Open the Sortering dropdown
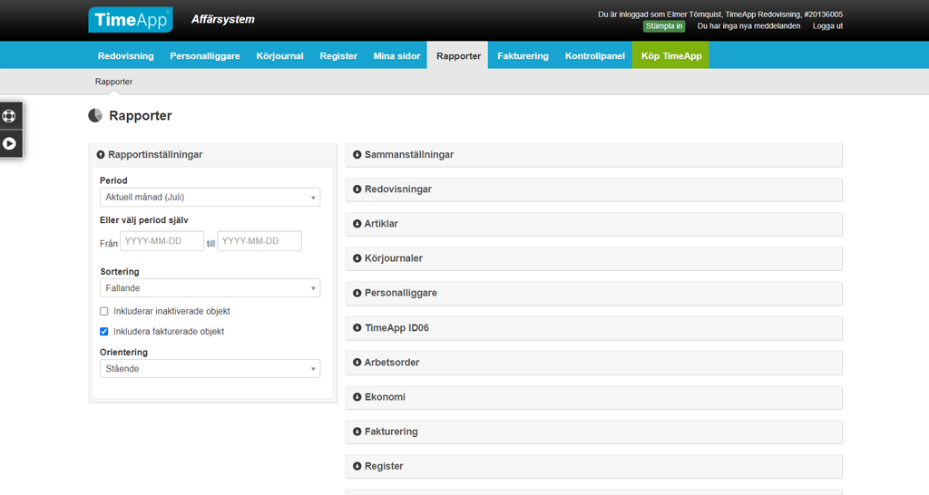The height and width of the screenshot is (495, 929). [x=210, y=288]
